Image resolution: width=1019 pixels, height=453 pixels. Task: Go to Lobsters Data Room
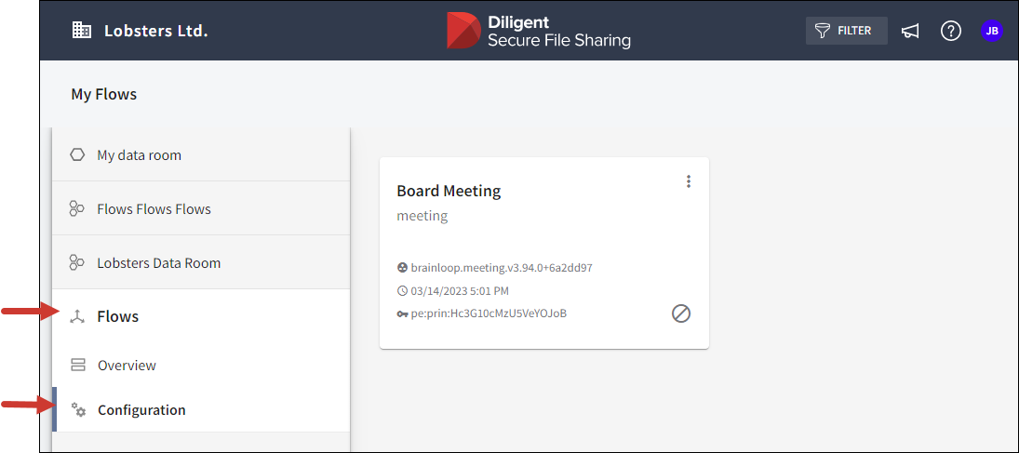(x=158, y=263)
